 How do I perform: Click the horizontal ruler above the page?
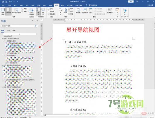[x=99, y=20]
